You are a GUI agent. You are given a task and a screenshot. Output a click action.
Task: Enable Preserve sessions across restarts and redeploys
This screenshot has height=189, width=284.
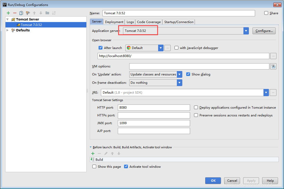pyautogui.click(x=196, y=115)
